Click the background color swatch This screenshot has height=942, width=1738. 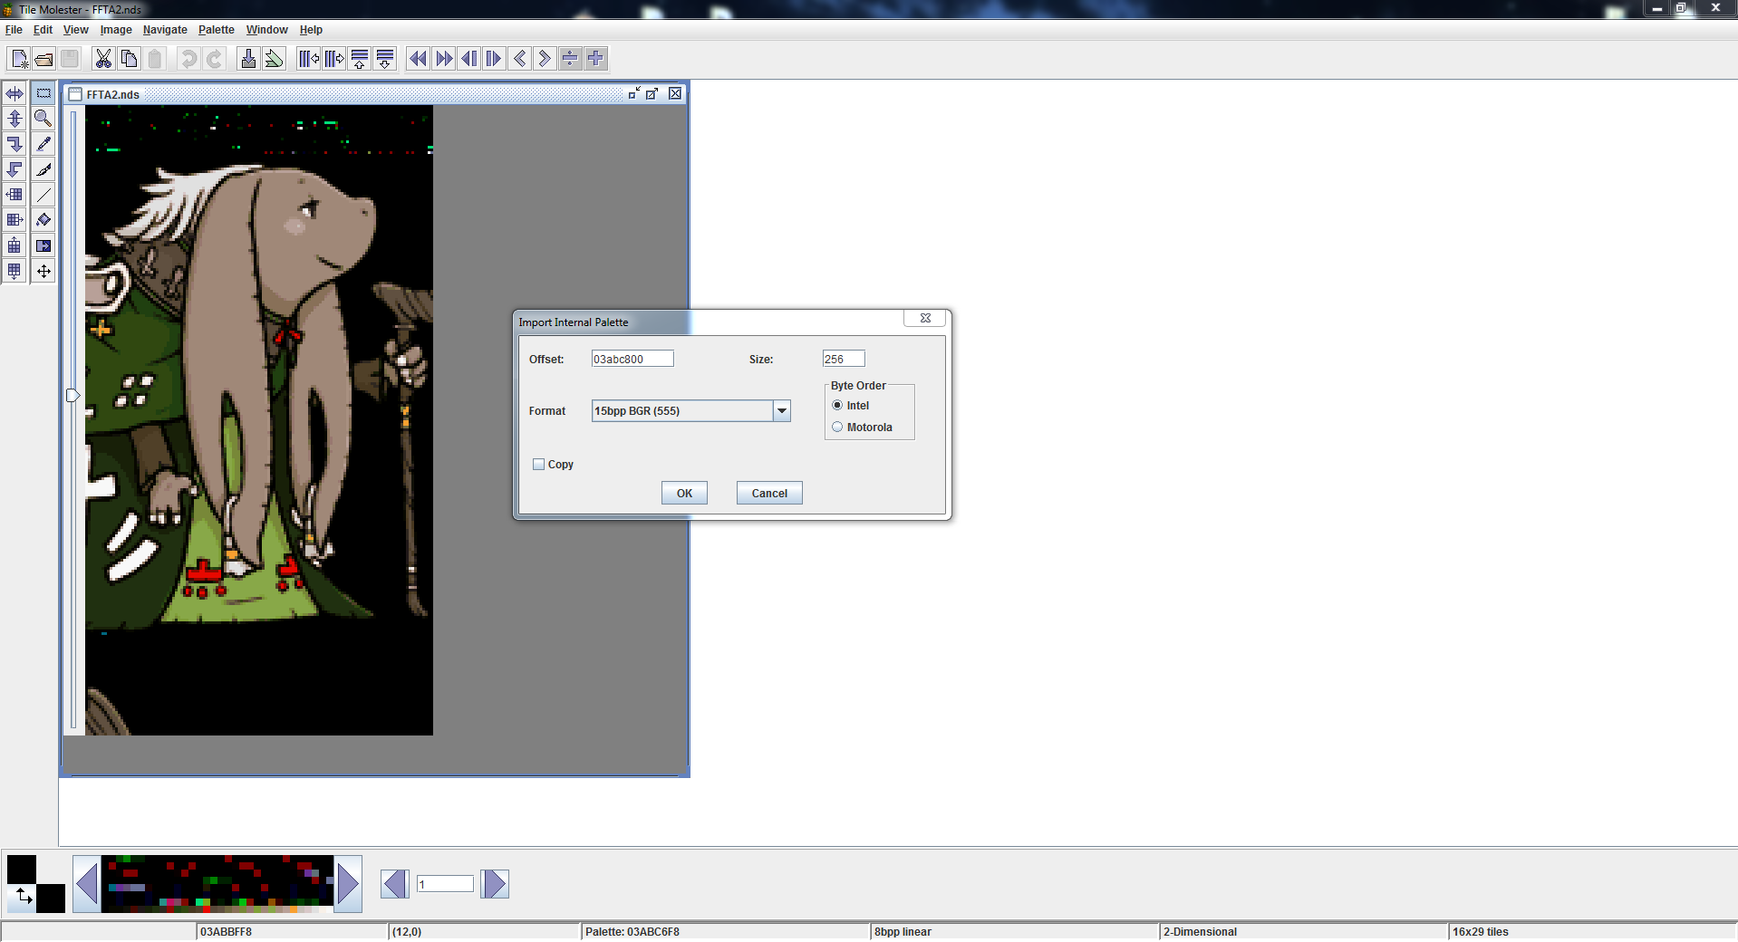(x=51, y=899)
